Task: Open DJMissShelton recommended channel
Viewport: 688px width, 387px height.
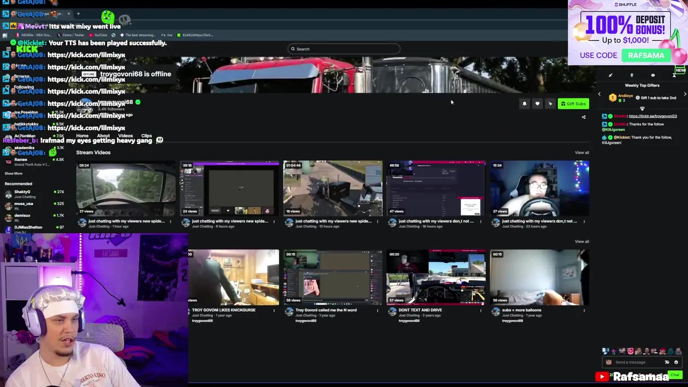Action: click(x=34, y=229)
